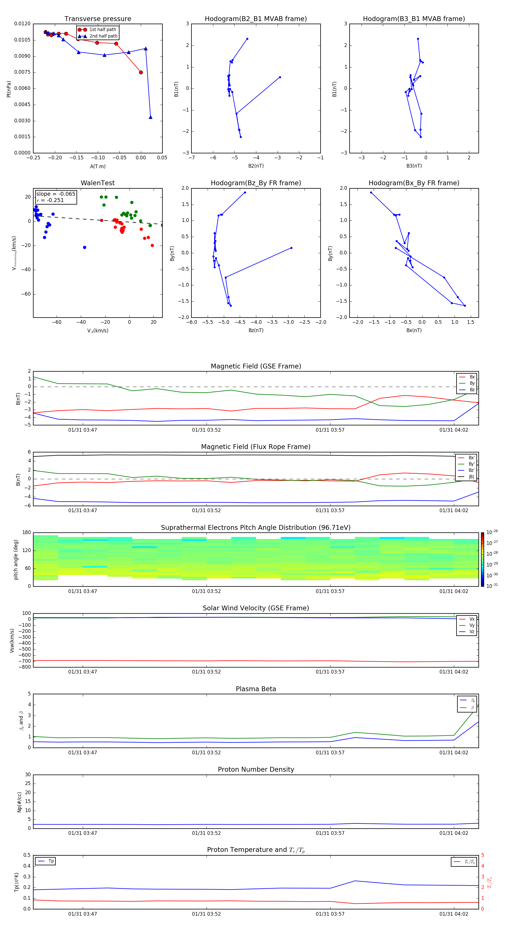
Task: Click the last blue triangle in Transverse pressure
Action: [150, 117]
